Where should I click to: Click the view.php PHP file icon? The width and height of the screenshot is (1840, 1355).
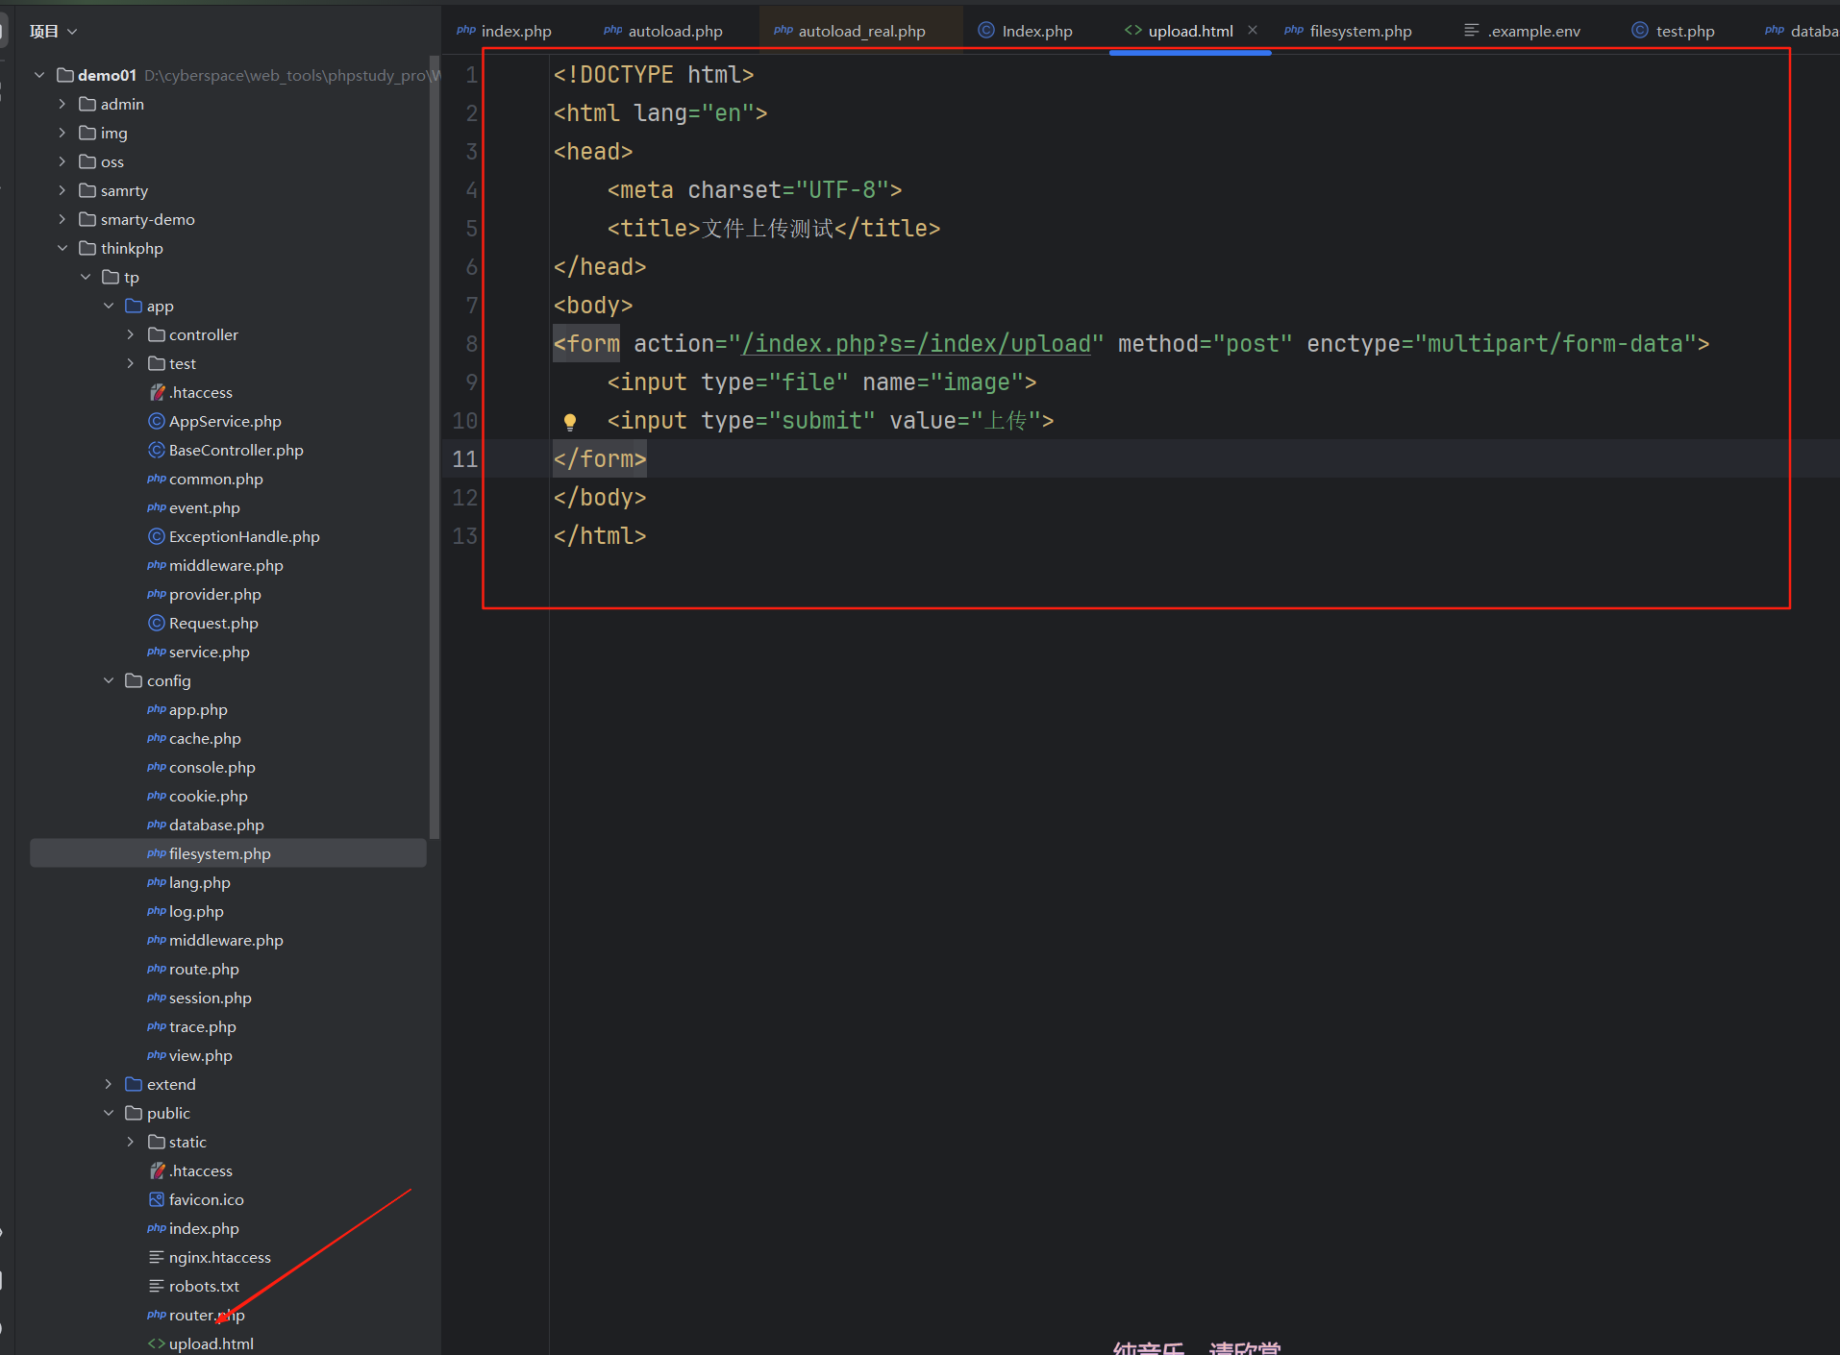tap(157, 1055)
